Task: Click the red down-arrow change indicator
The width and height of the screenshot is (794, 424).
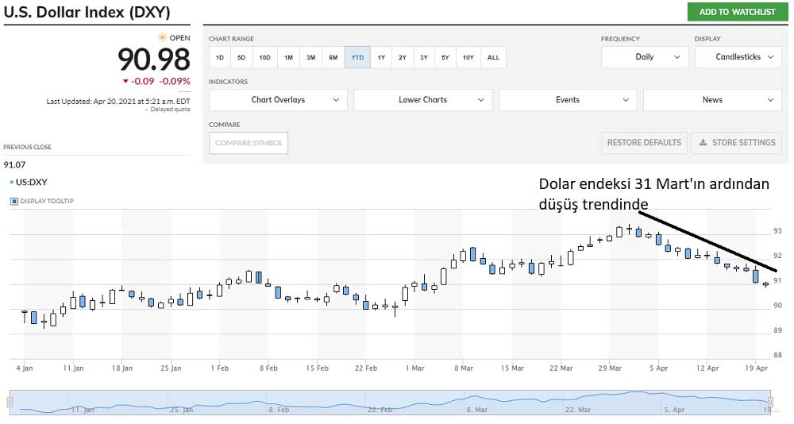Action: 125,81
